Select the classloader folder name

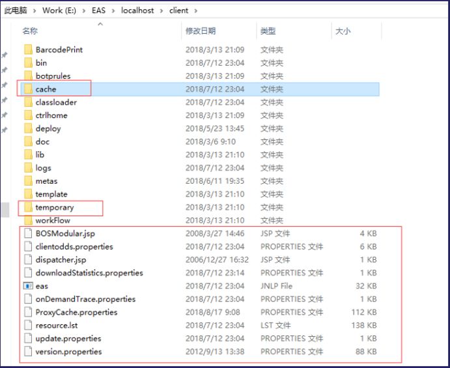point(56,102)
